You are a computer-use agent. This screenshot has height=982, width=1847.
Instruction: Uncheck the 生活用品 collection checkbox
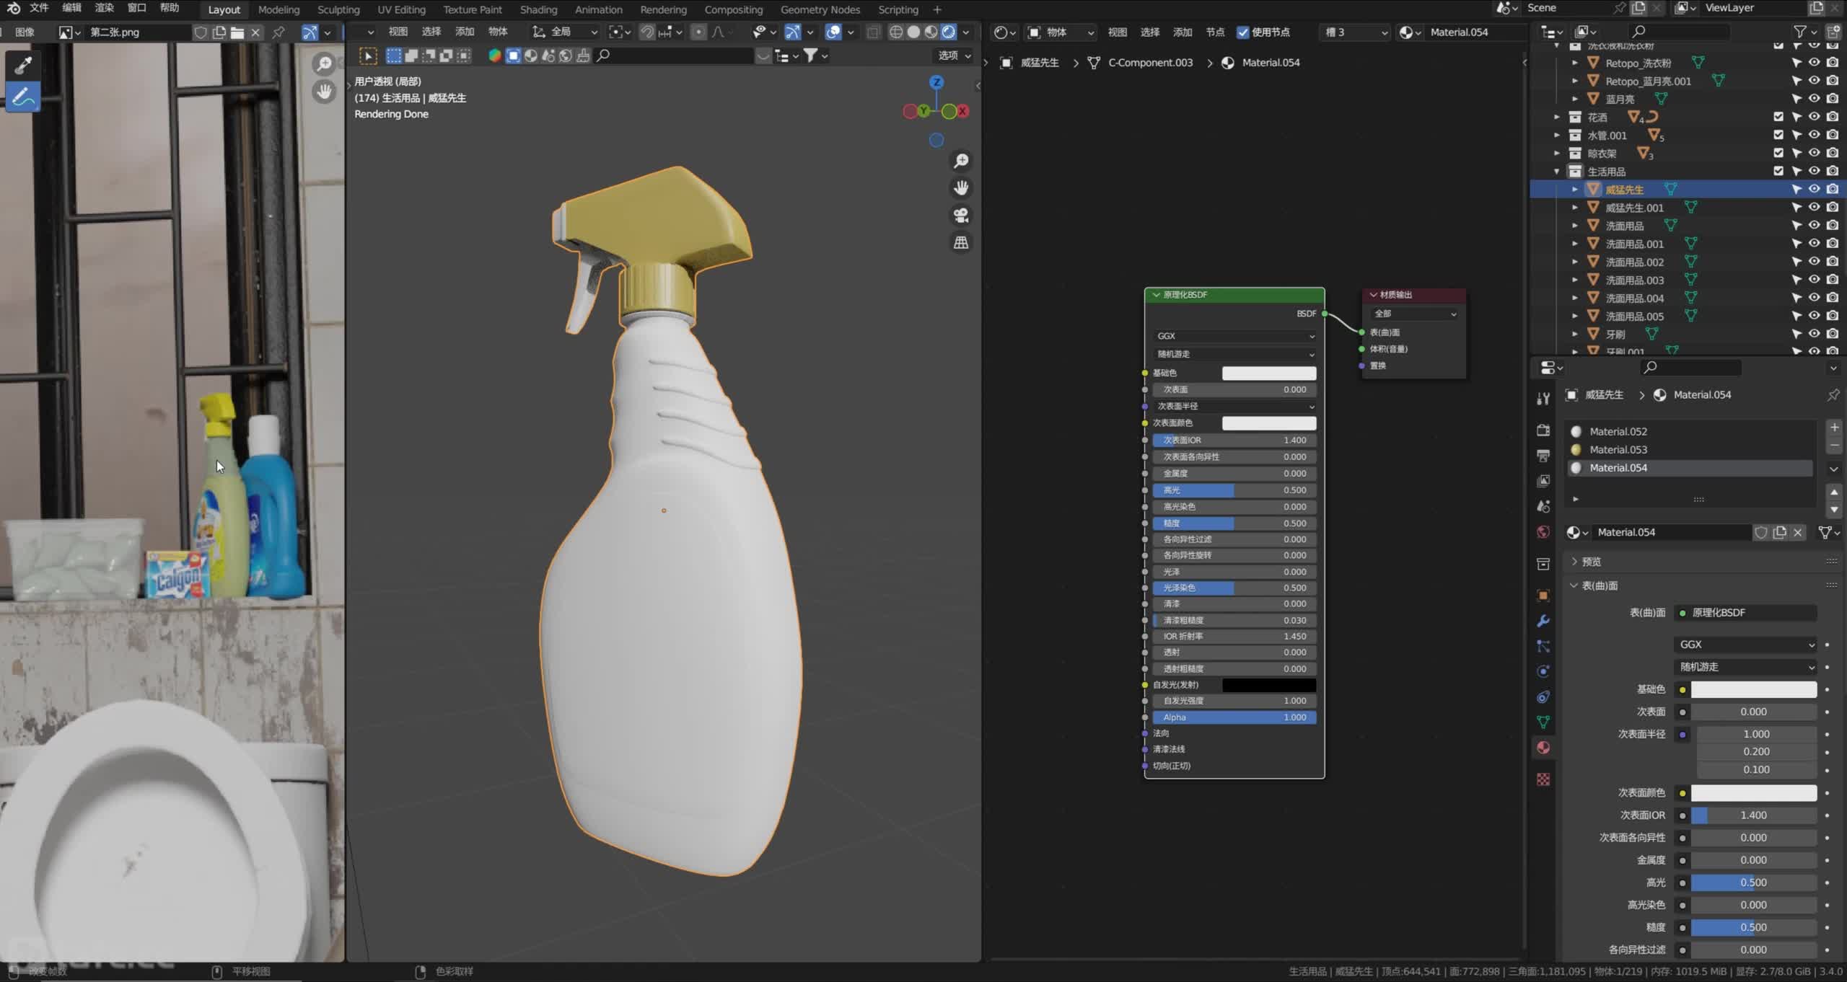point(1778,171)
